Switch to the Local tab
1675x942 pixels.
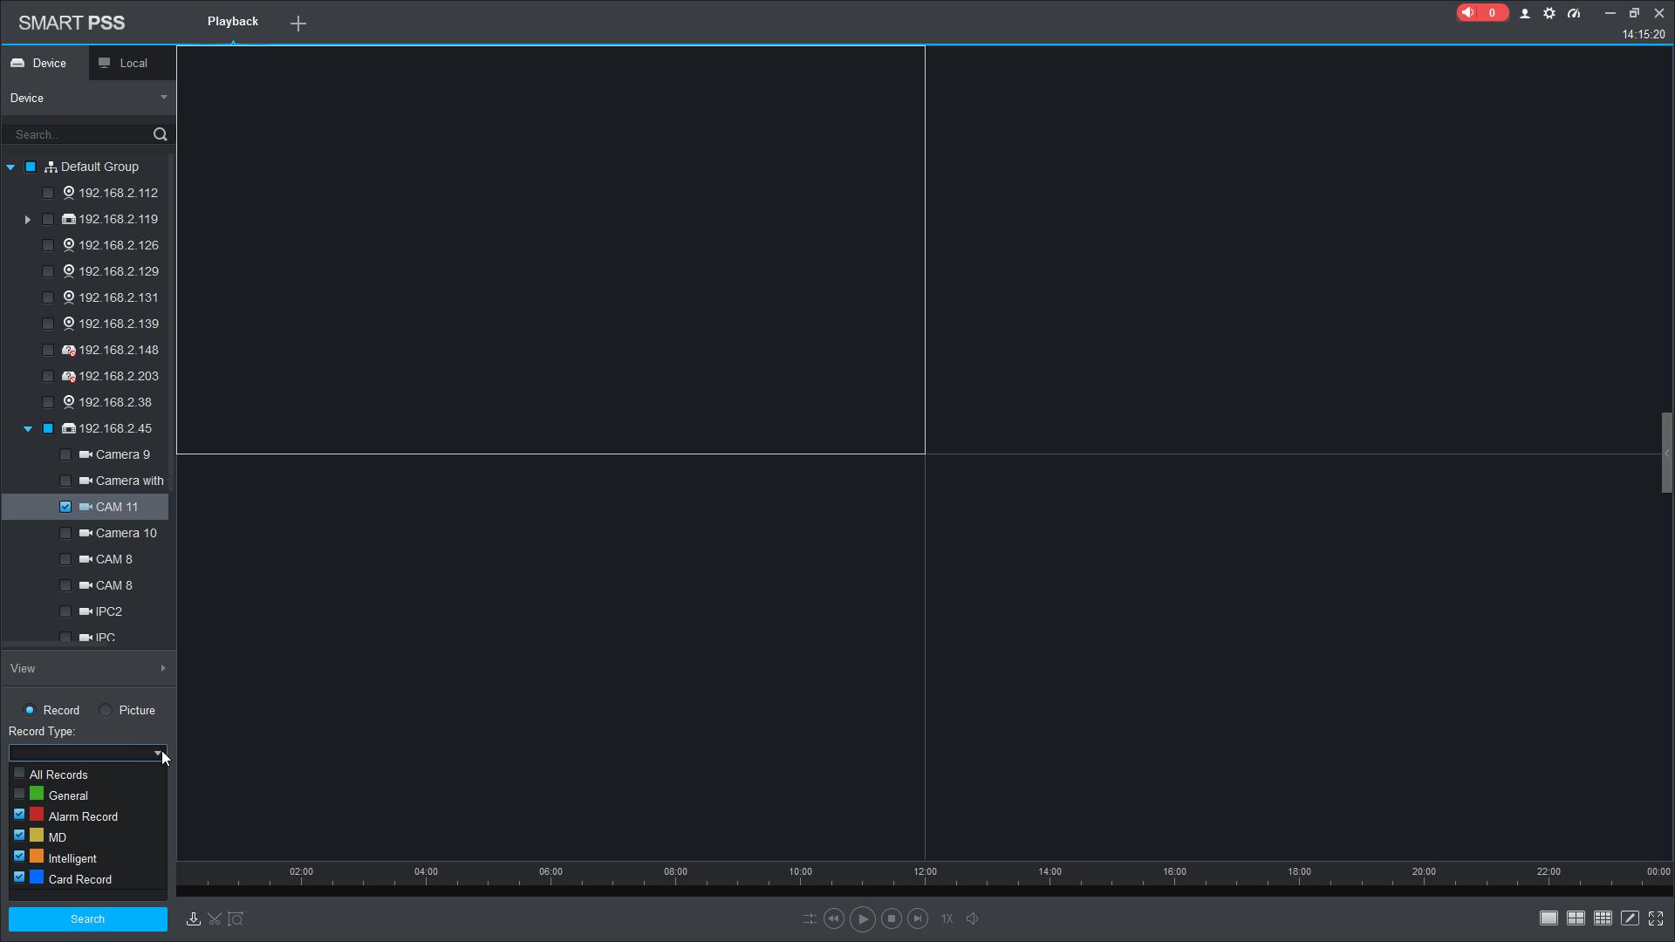124,63
